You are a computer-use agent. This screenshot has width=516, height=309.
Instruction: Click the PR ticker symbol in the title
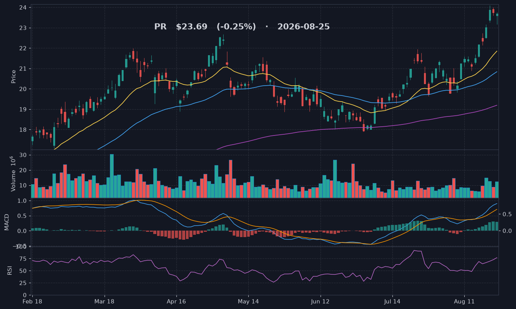coord(160,27)
